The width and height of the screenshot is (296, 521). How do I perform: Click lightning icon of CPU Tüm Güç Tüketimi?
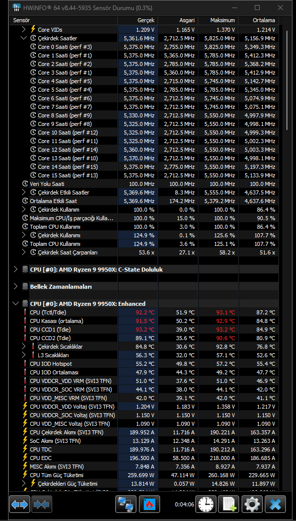tap(25, 475)
